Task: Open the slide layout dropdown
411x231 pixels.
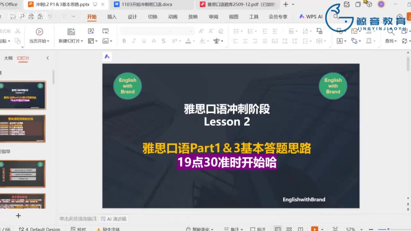Action: (x=92, y=41)
